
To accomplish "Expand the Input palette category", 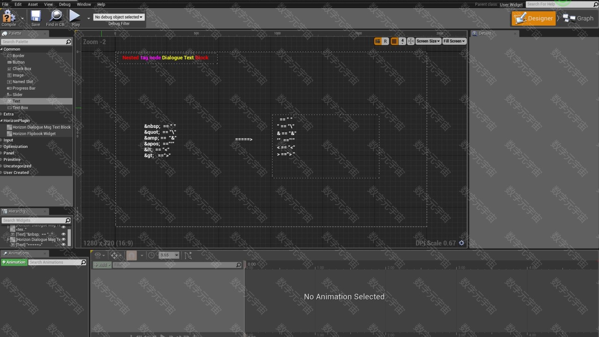I will tap(1, 140).
